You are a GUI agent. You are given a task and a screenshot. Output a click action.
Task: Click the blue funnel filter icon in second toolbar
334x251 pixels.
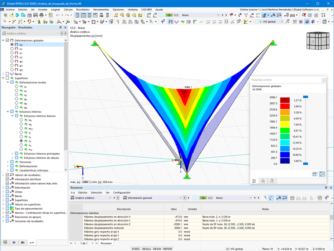pyautogui.click(x=163, y=22)
